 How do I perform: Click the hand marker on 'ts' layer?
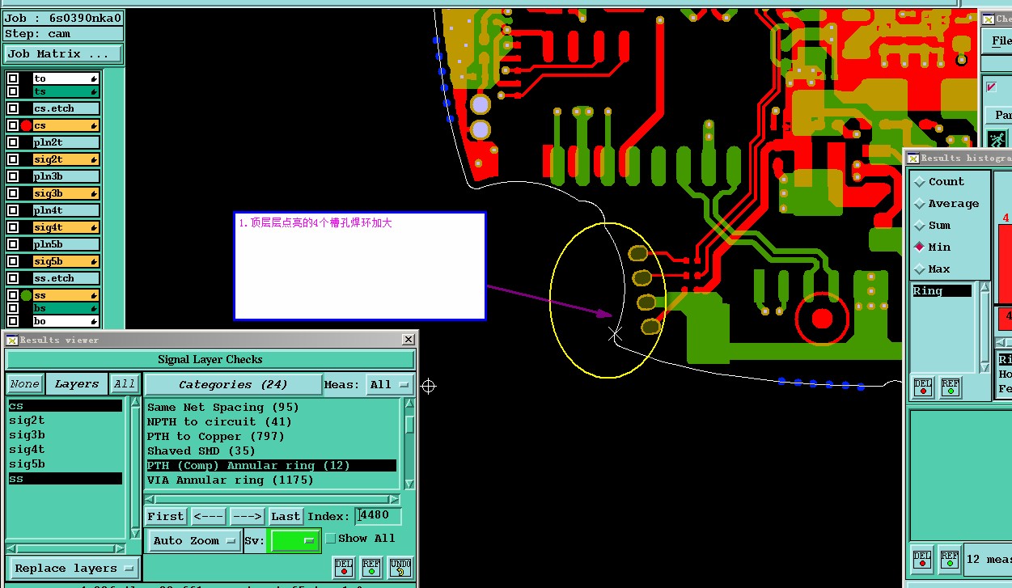click(94, 91)
